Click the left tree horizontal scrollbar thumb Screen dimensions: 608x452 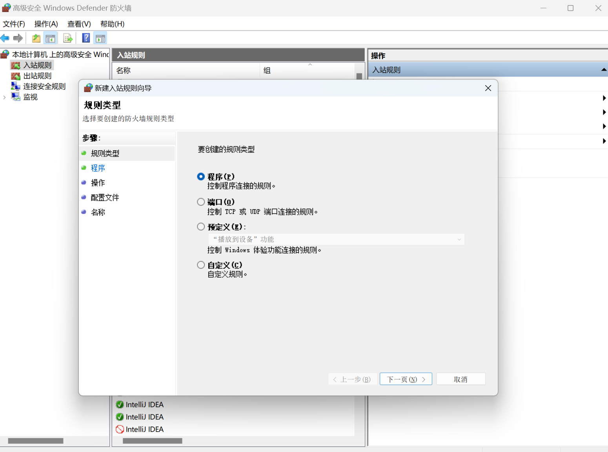pos(36,441)
